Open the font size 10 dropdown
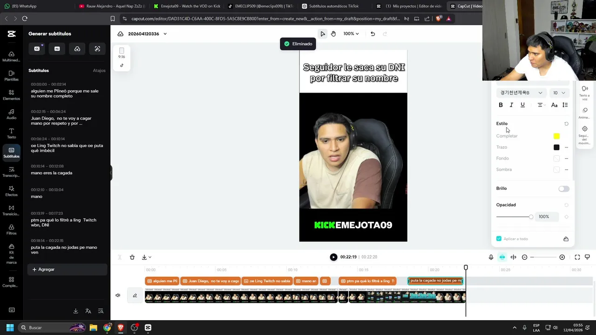Image resolution: width=596 pixels, height=335 pixels. coord(559,93)
